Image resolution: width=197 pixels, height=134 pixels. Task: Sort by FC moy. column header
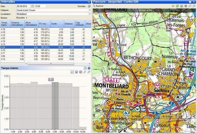click(x=45, y=24)
